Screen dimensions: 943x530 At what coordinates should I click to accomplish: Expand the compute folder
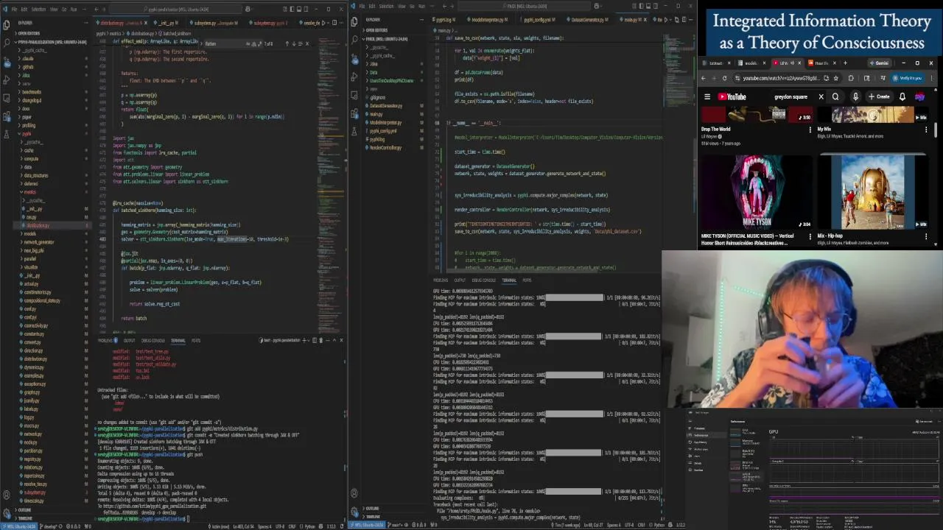click(x=31, y=158)
